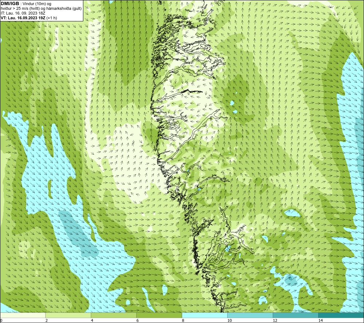Select the 10–12 m/s cyan color band
Screen dimensions: 364x323
(250, 315)
